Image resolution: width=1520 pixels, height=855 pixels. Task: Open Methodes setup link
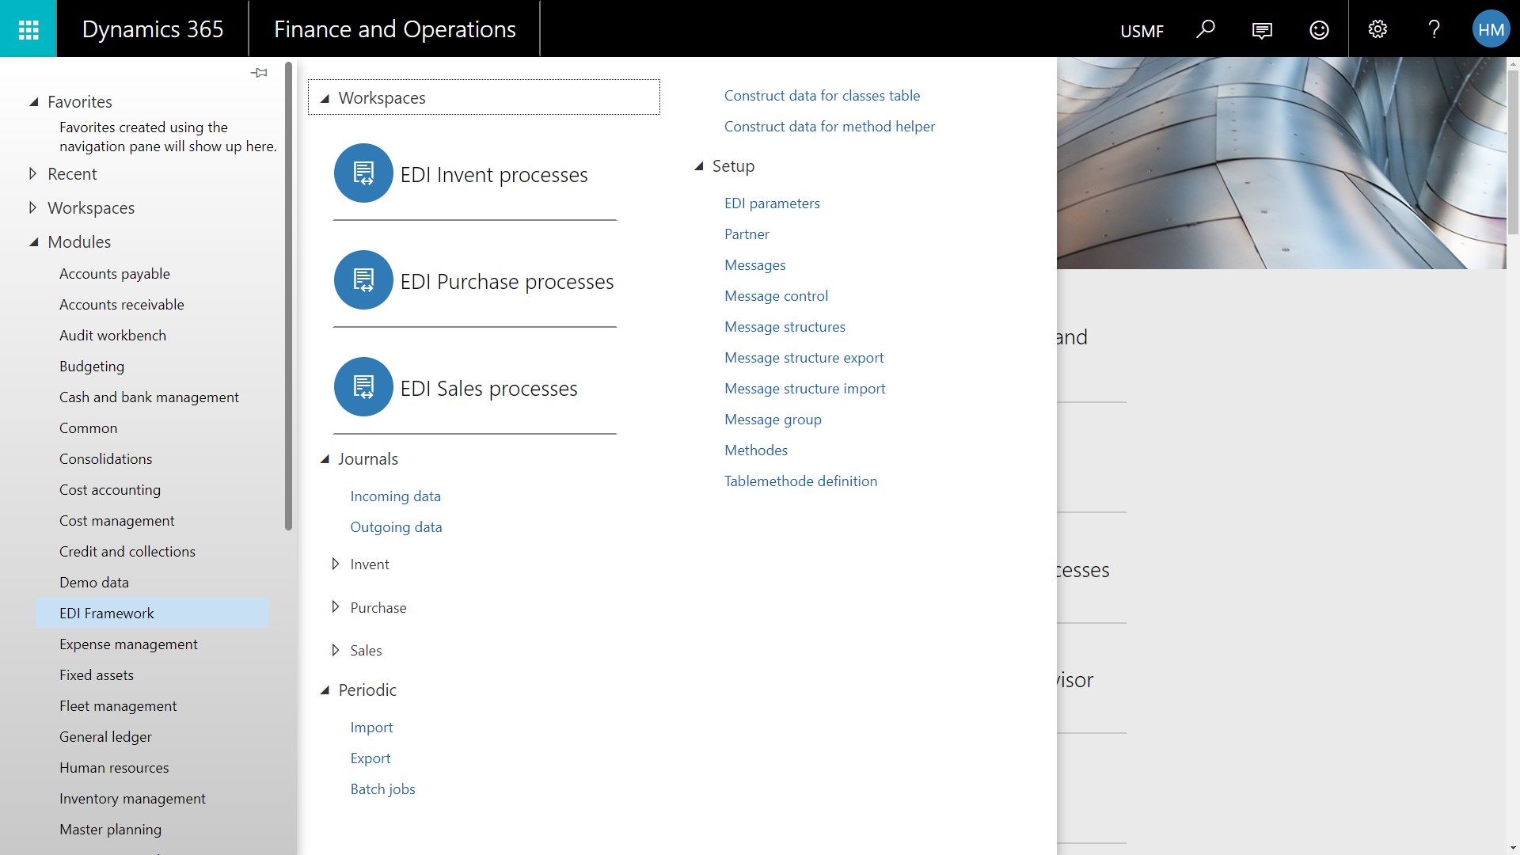tap(756, 450)
